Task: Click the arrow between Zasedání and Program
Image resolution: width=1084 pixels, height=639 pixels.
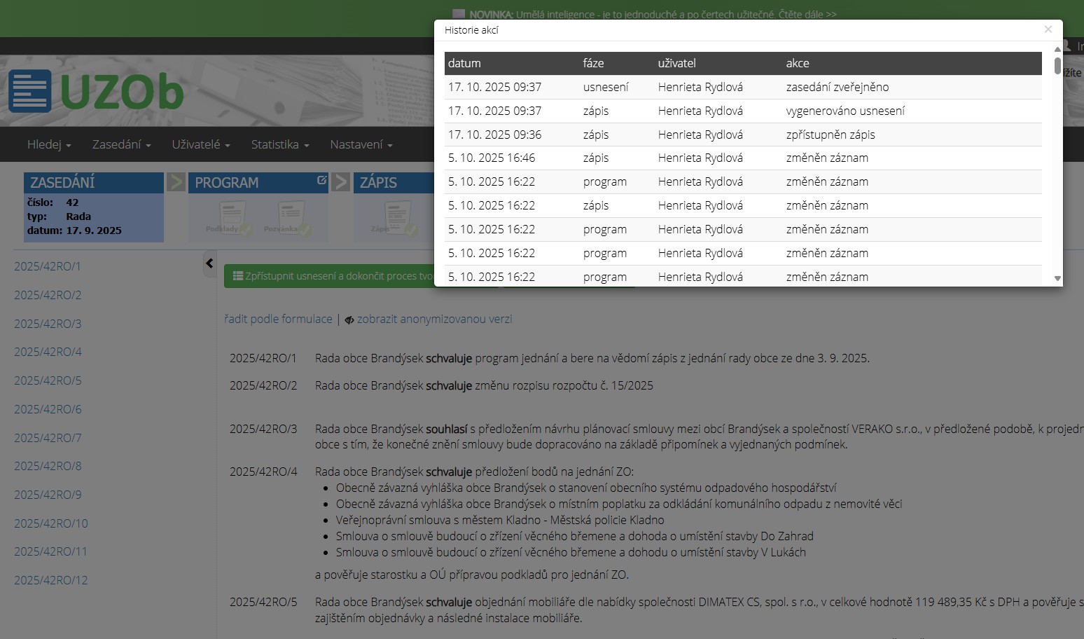Action: tap(176, 182)
